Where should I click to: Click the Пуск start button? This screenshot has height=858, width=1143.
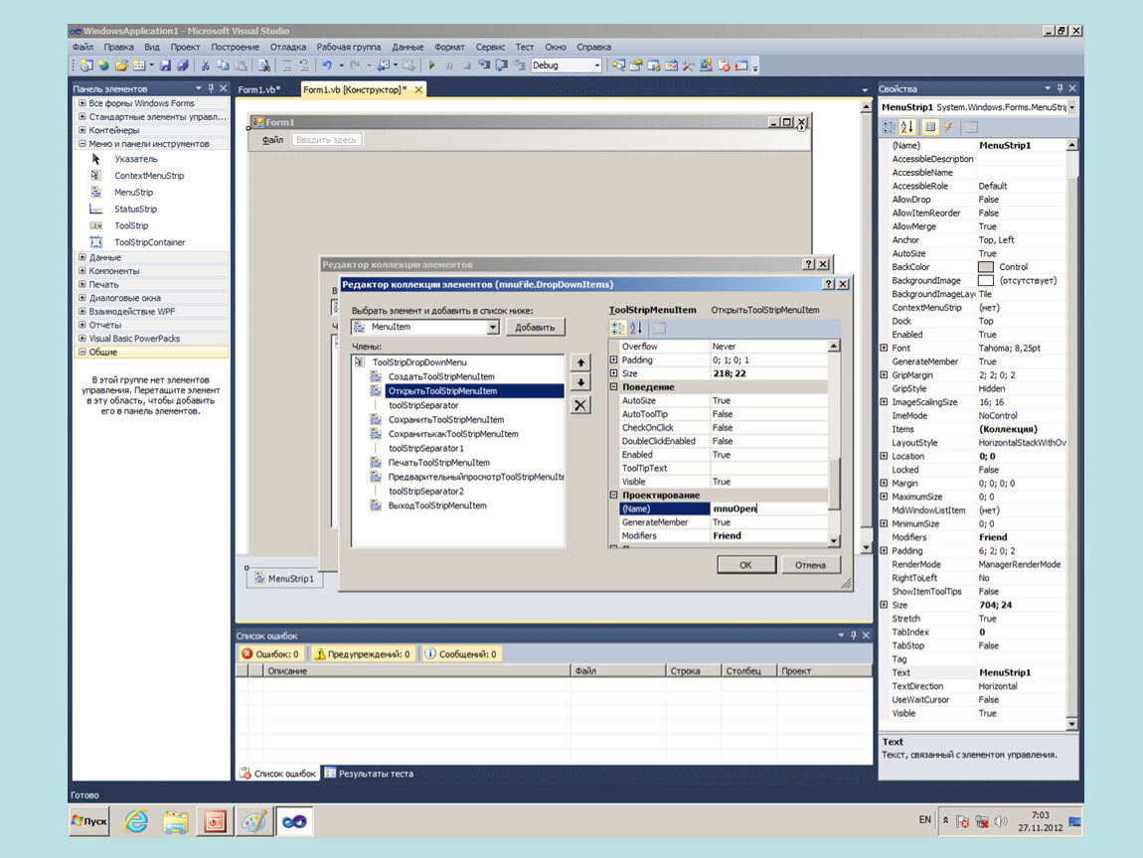[x=89, y=821]
